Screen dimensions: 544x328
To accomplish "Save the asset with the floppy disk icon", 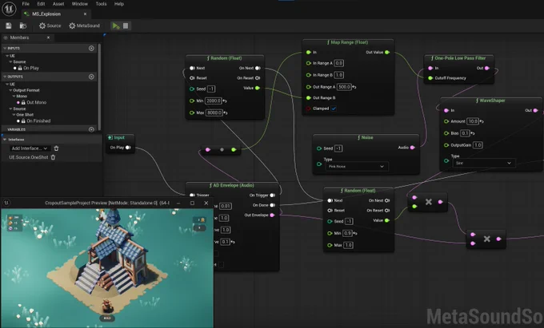I will click(x=8, y=26).
